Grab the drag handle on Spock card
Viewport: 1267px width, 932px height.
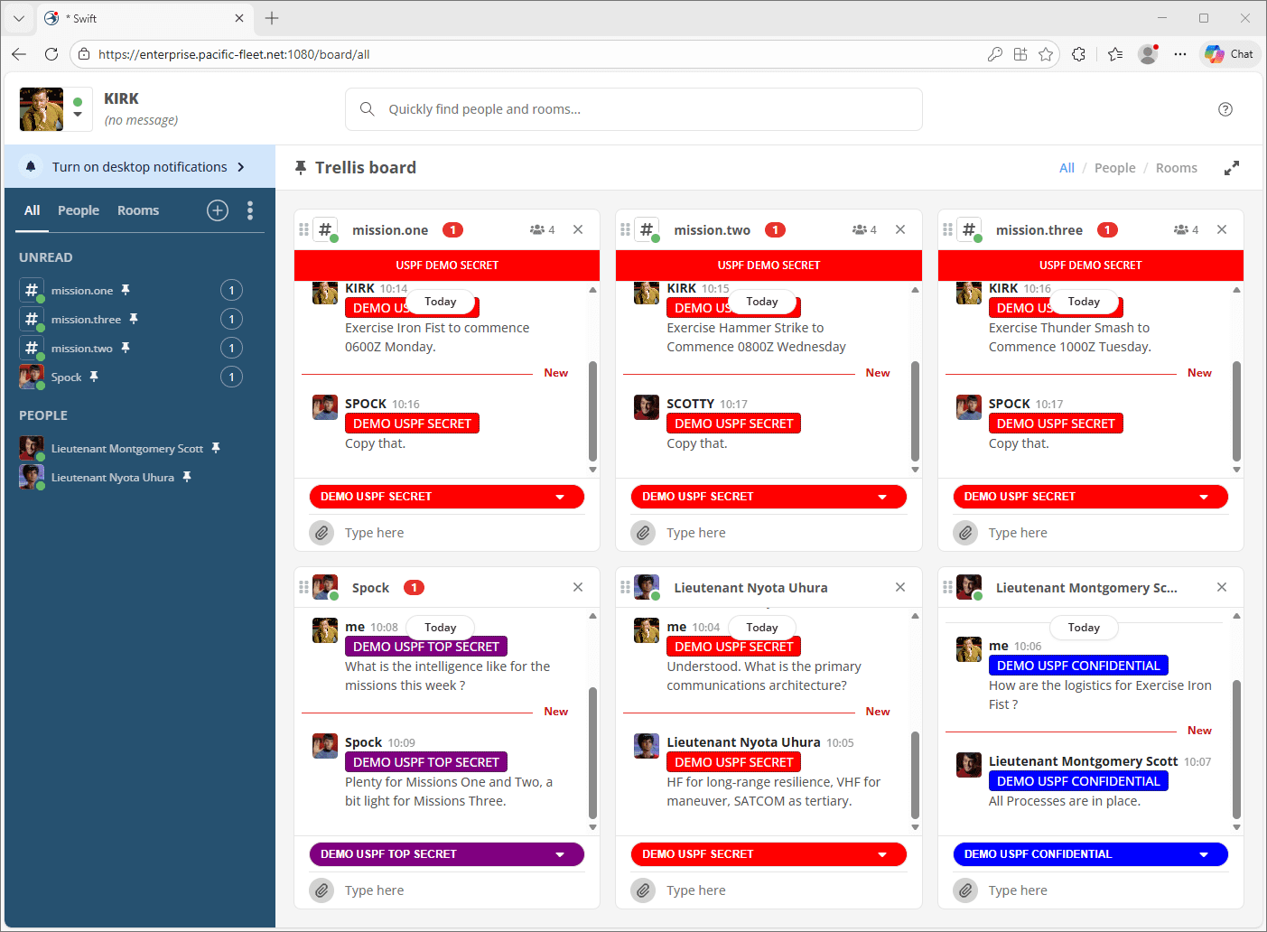coord(303,588)
